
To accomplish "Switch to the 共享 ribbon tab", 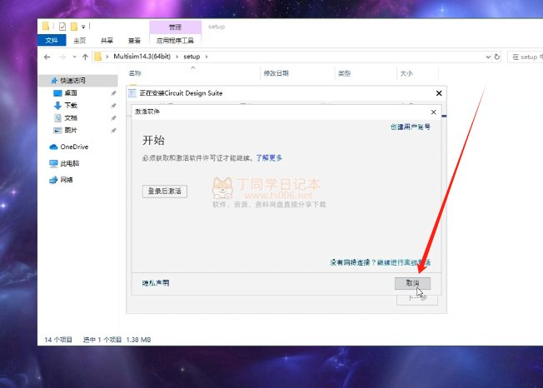I will tap(107, 40).
